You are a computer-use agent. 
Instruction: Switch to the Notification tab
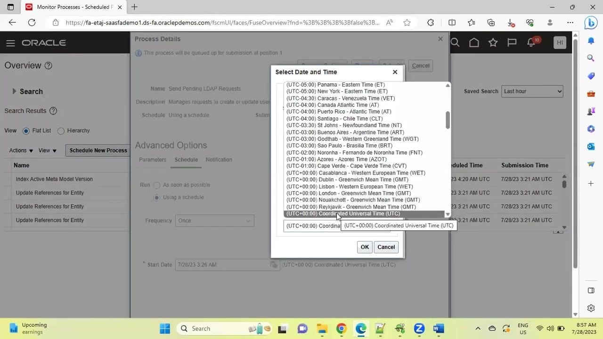pyautogui.click(x=219, y=160)
